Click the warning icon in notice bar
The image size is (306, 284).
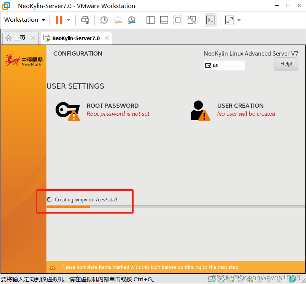tap(52, 266)
